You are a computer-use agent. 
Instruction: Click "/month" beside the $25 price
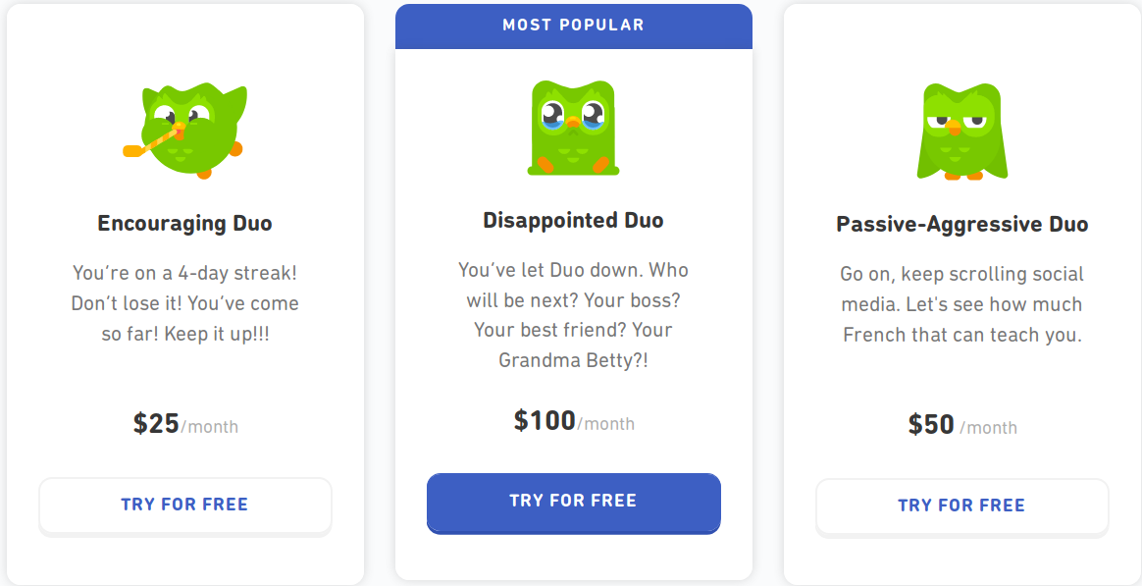210,427
